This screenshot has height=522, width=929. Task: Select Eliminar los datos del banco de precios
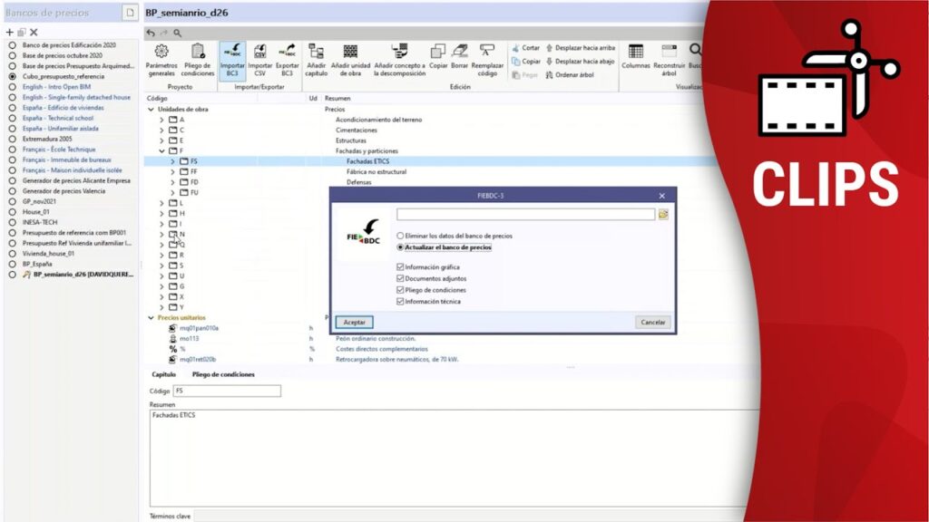pyautogui.click(x=401, y=236)
